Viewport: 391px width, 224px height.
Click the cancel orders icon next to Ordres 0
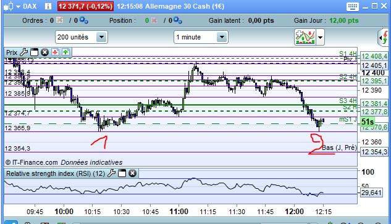[59, 20]
